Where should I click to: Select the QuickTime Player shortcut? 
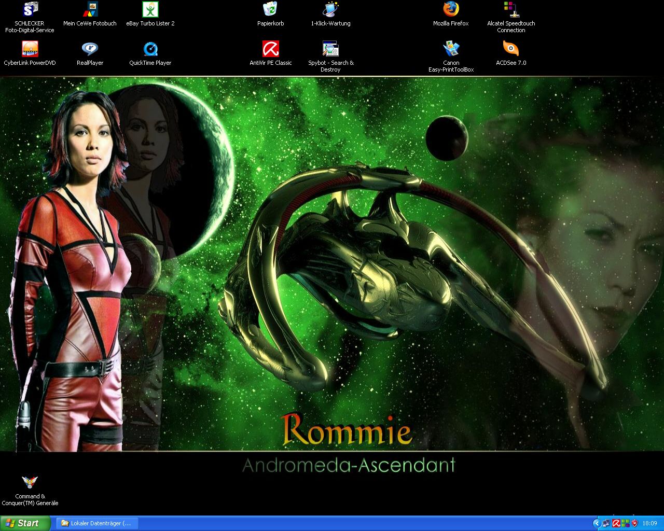tap(150, 49)
